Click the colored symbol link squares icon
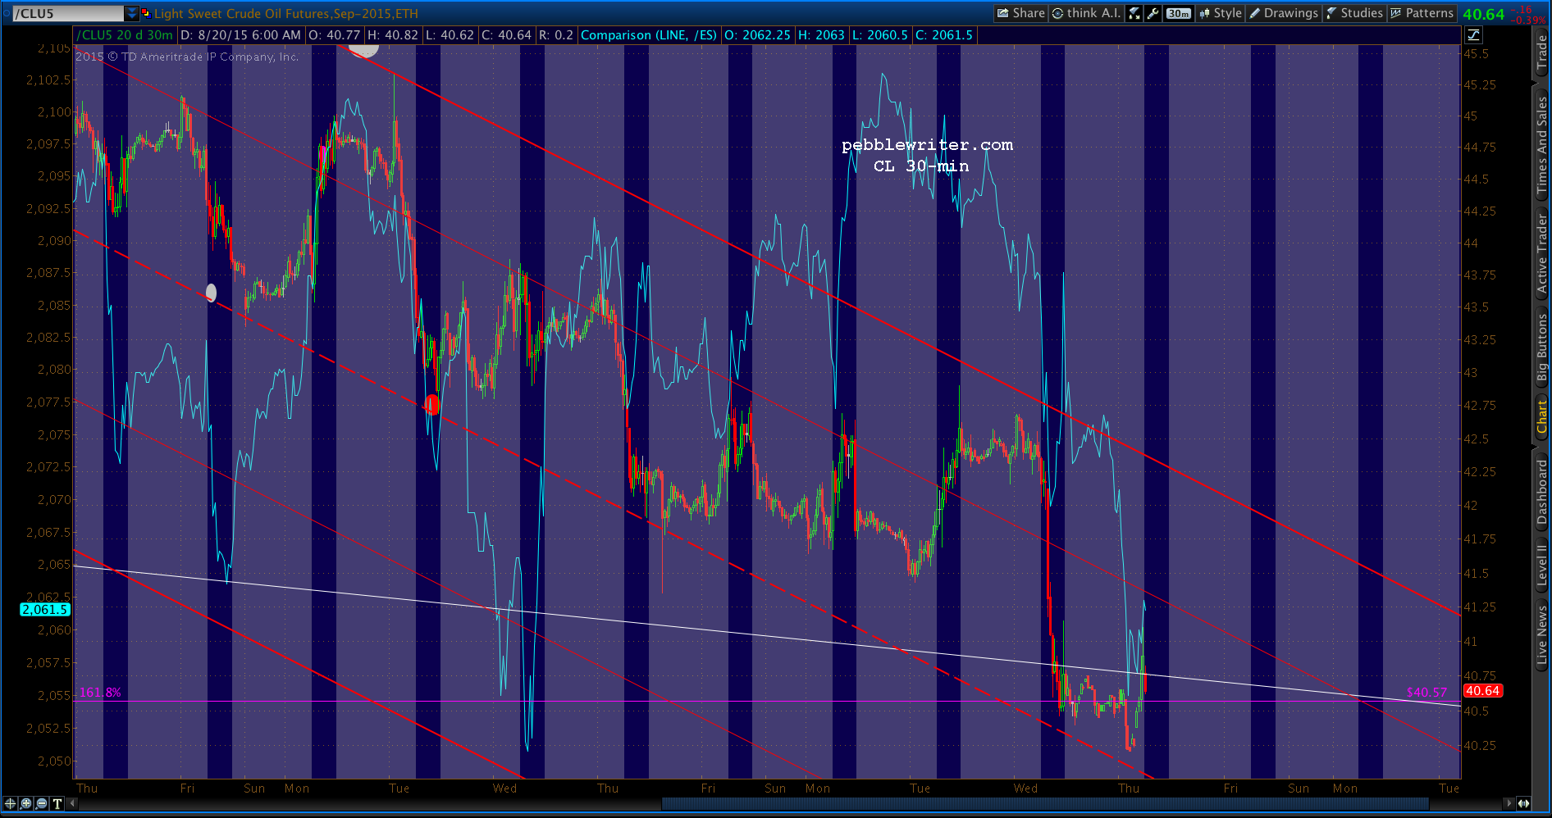This screenshot has width=1552, height=818. 146,13
